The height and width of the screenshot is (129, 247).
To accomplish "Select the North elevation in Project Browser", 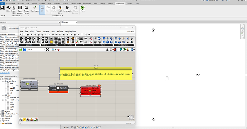I will [x=11, y=104].
